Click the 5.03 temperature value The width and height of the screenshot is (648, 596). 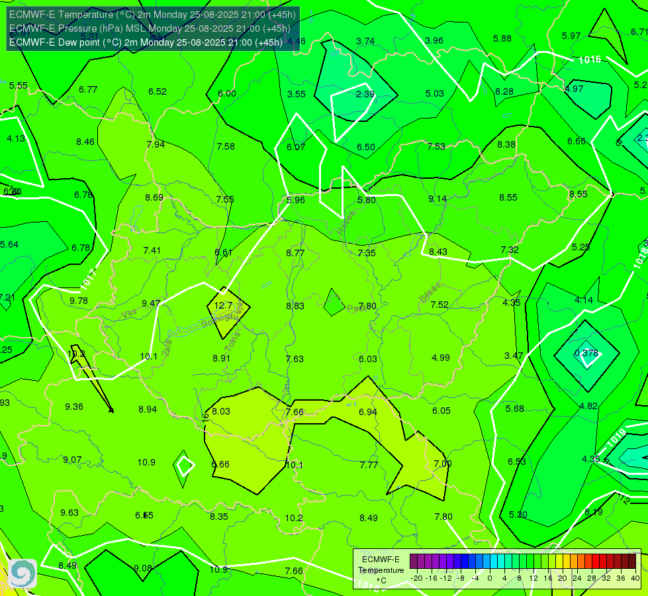[434, 93]
